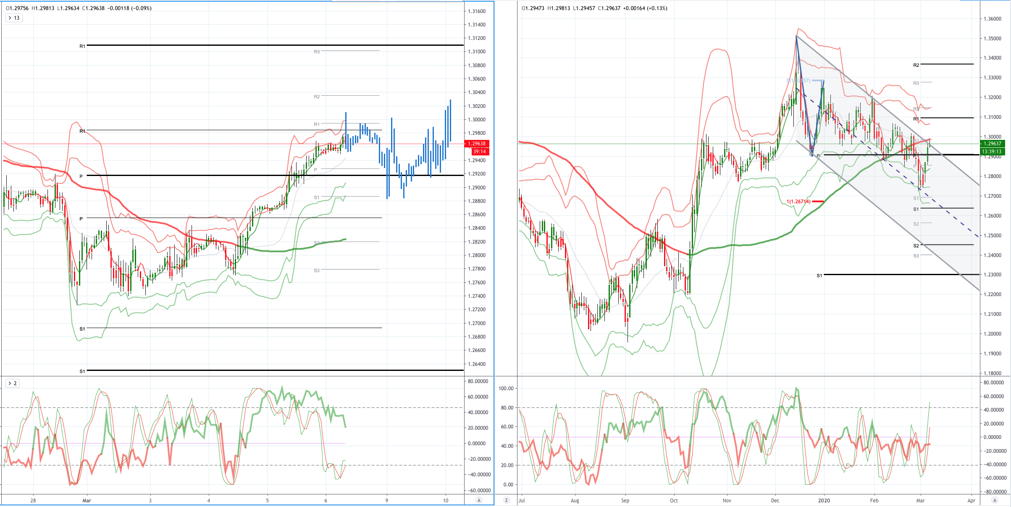
Task: Click the +0.00164 (+0.13%) change text
Action: 646,8
